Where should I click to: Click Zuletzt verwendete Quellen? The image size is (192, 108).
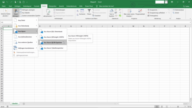30,16
